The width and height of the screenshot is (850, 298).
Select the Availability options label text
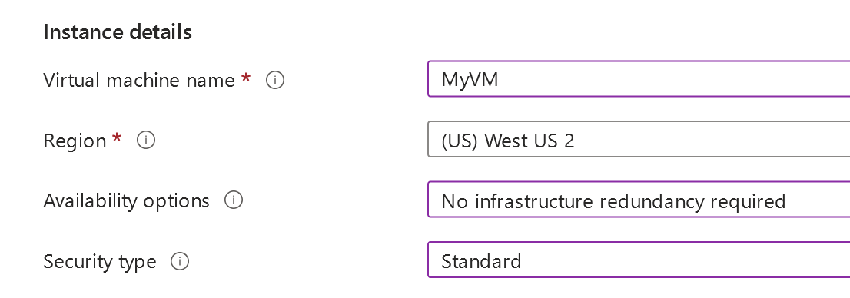coord(126,201)
